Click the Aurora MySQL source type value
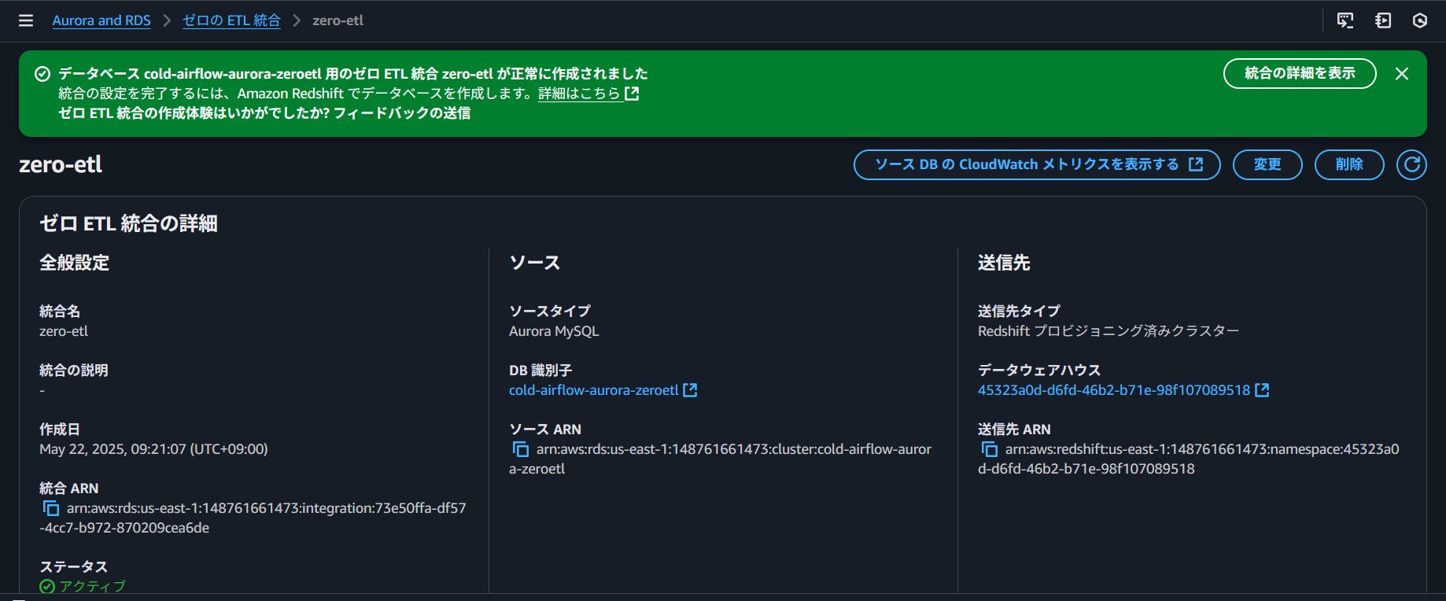Screen dimensions: 1446x601 (x=554, y=331)
